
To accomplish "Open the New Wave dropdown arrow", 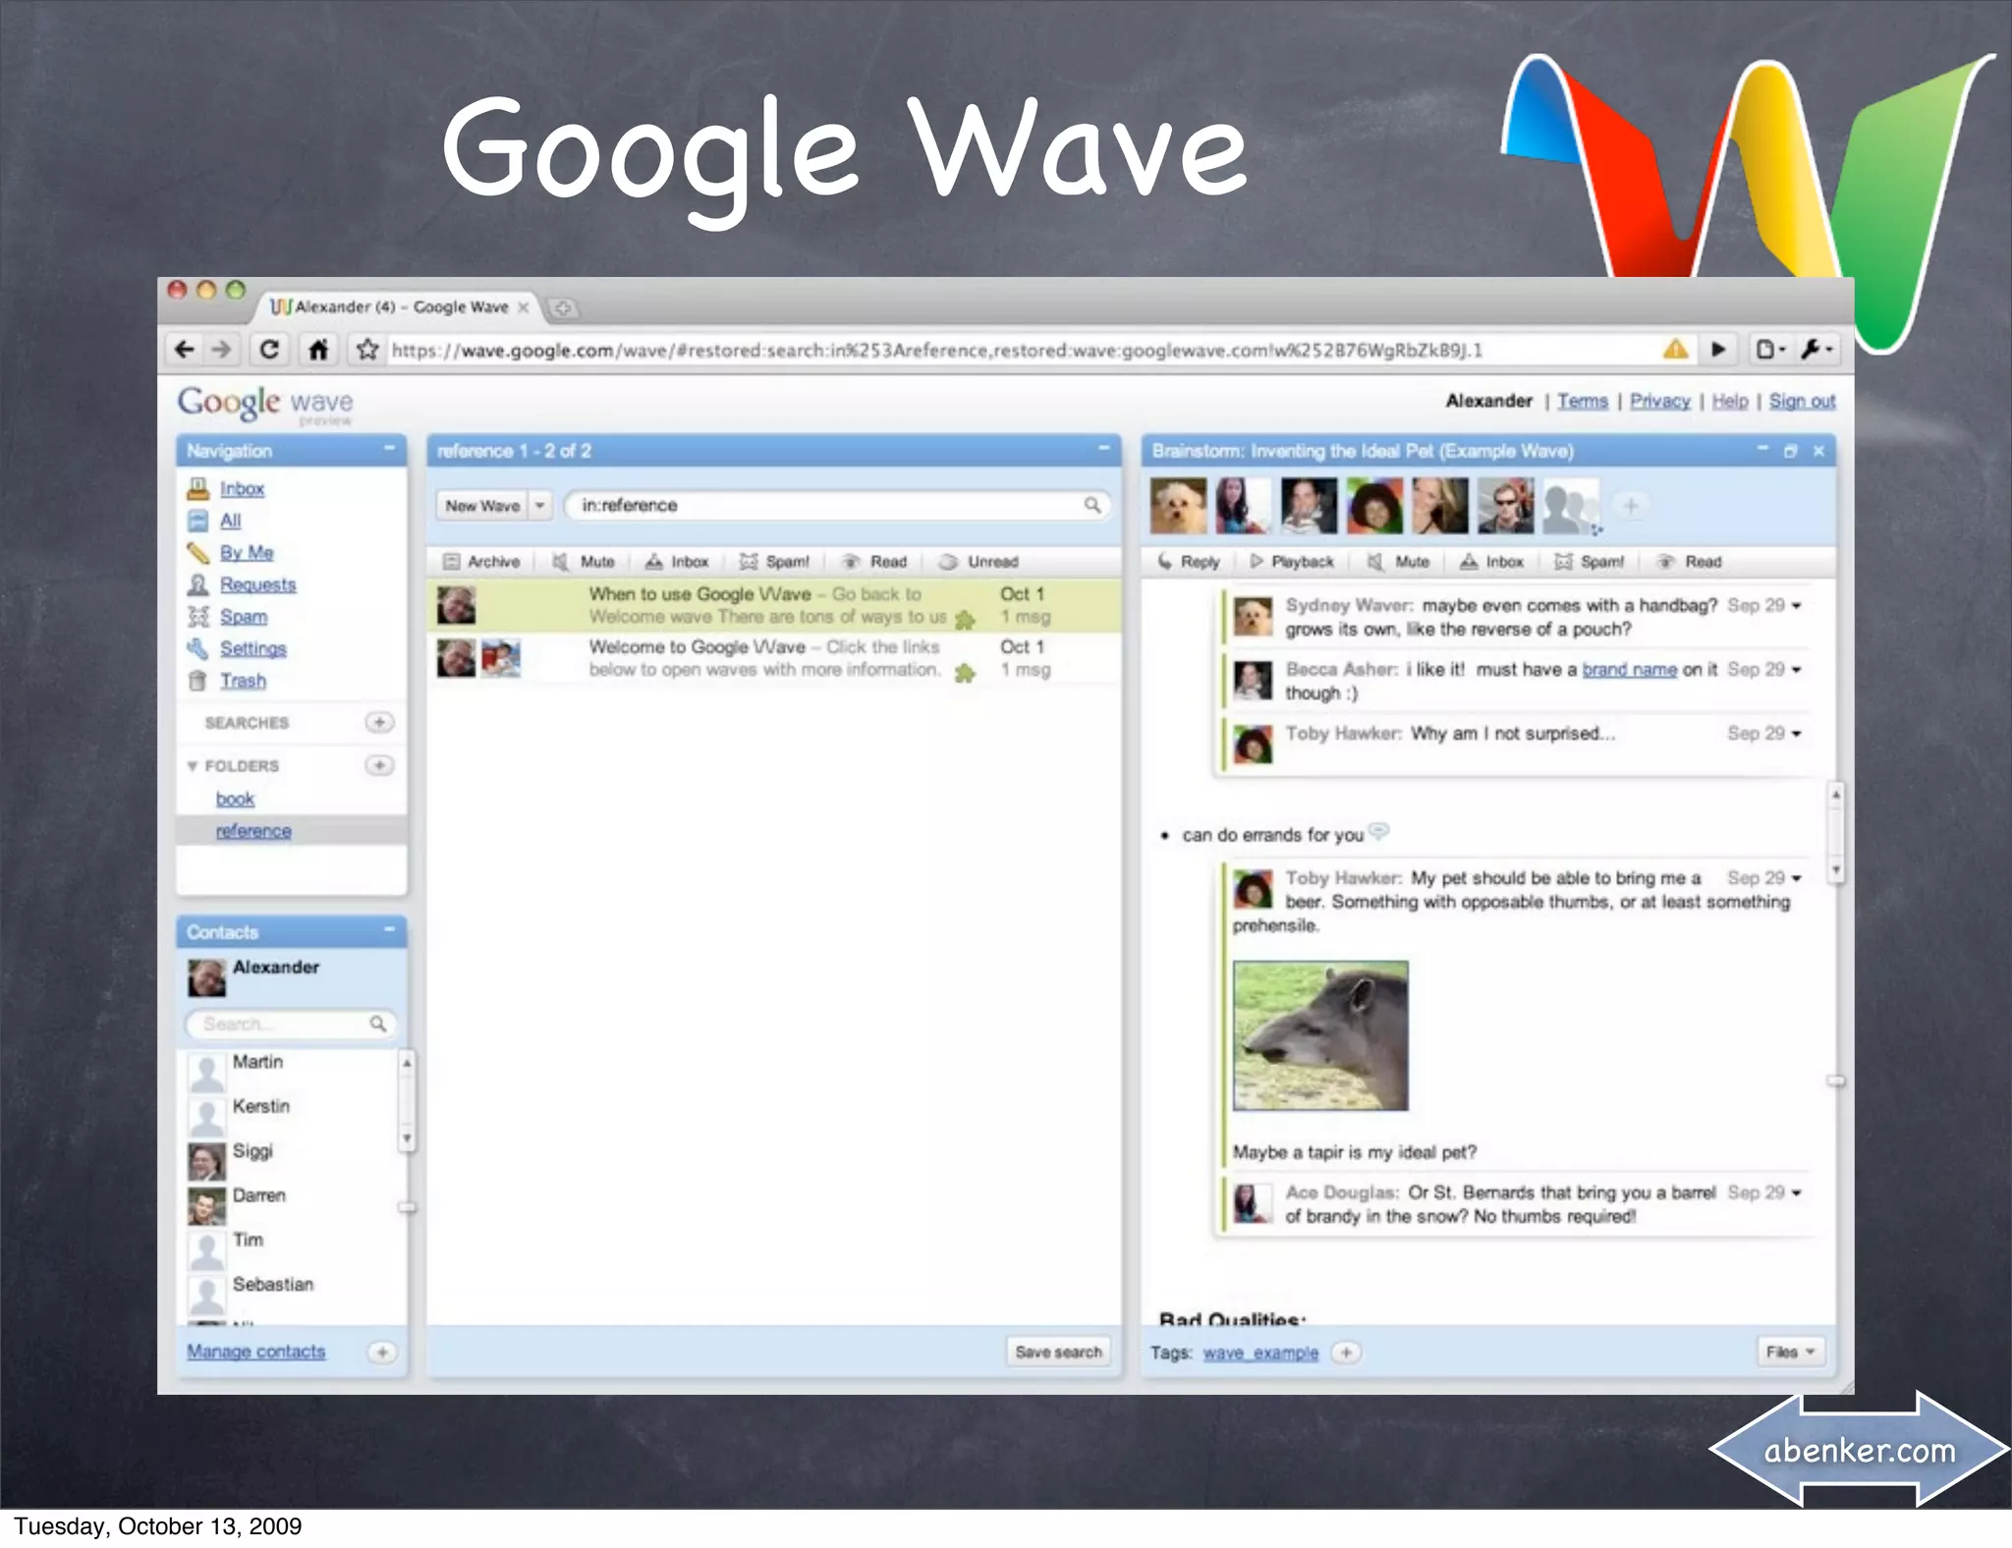I will point(539,506).
